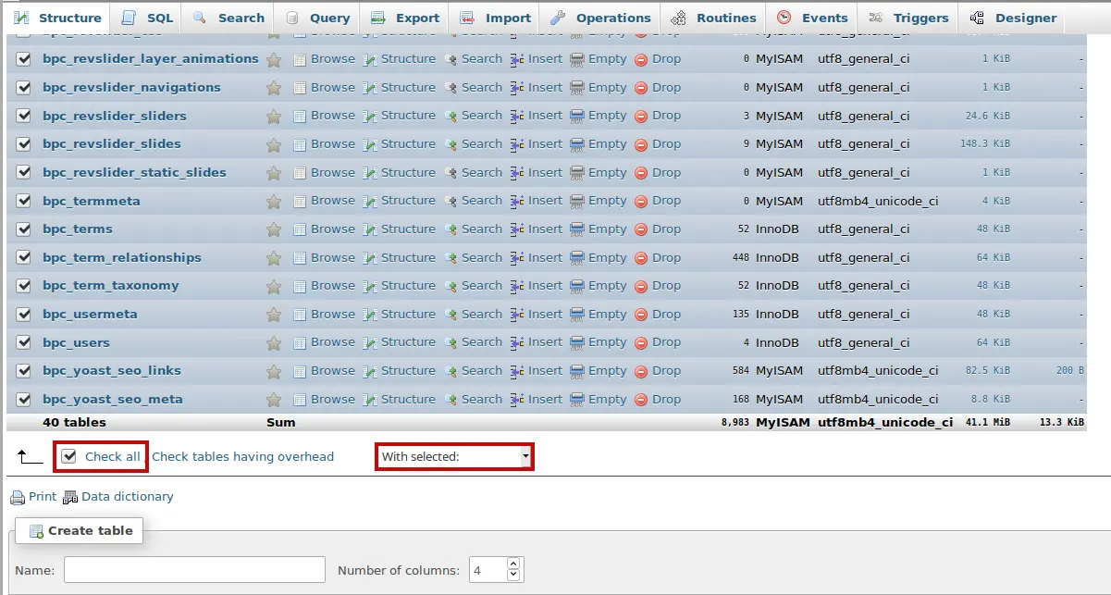The width and height of the screenshot is (1111, 595).
Task: Toggle the bpc_yoast_seo_meta checkbox
Action: 24,400
